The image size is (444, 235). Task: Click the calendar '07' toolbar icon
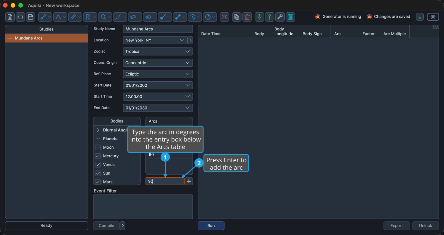(x=225, y=17)
